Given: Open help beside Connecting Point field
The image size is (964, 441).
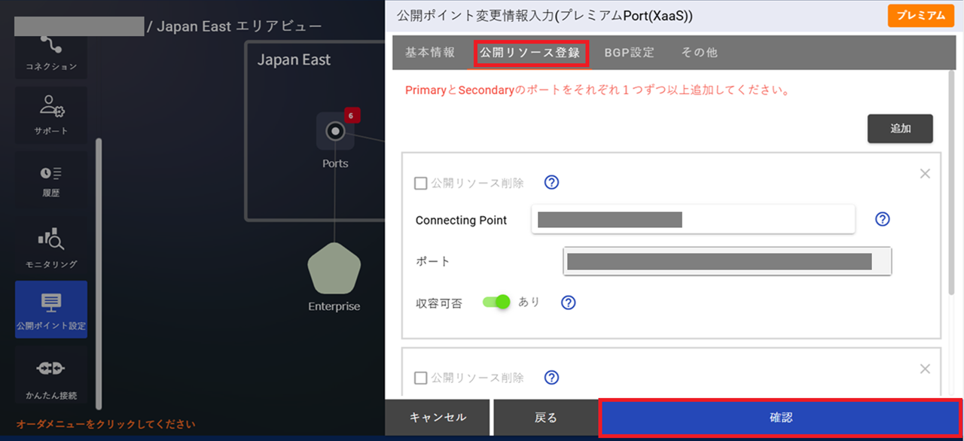Looking at the screenshot, I should click(882, 219).
